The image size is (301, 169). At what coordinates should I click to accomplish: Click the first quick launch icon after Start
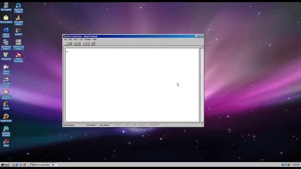click(13, 165)
